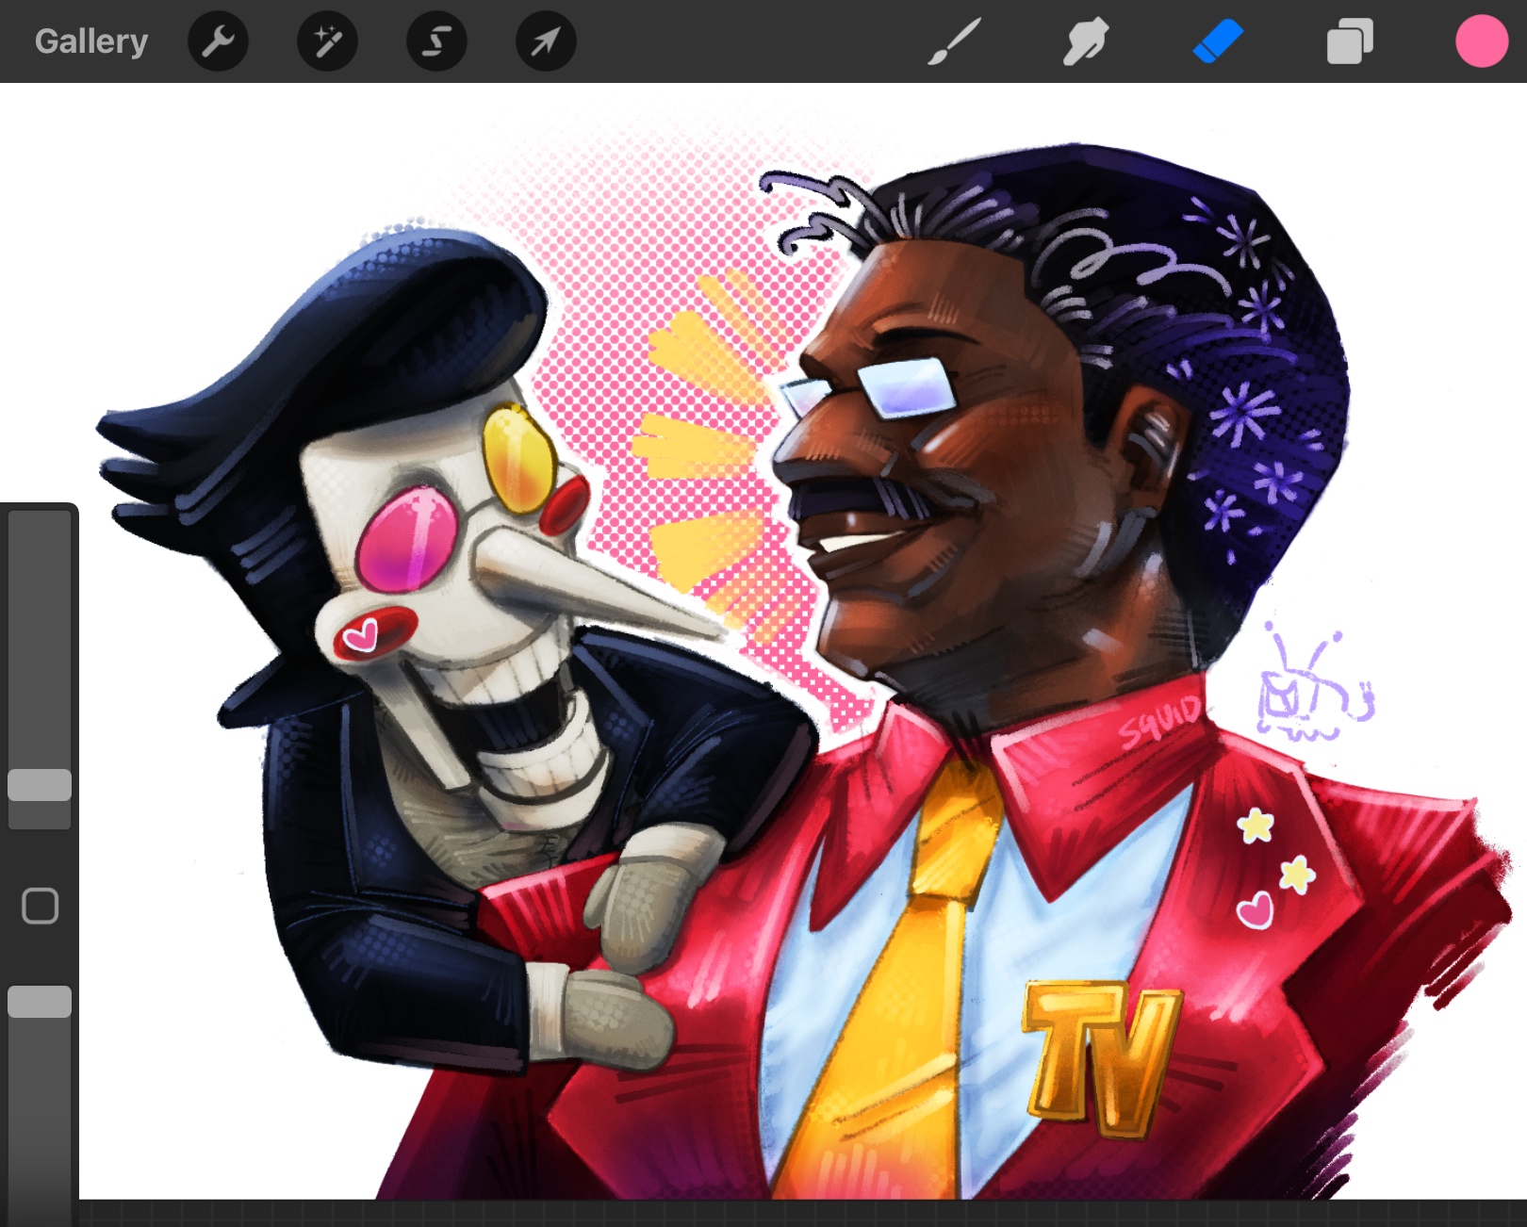The height and width of the screenshot is (1227, 1527).
Task: Tap the gold TV badge on the canvas
Action: pos(1101,1054)
